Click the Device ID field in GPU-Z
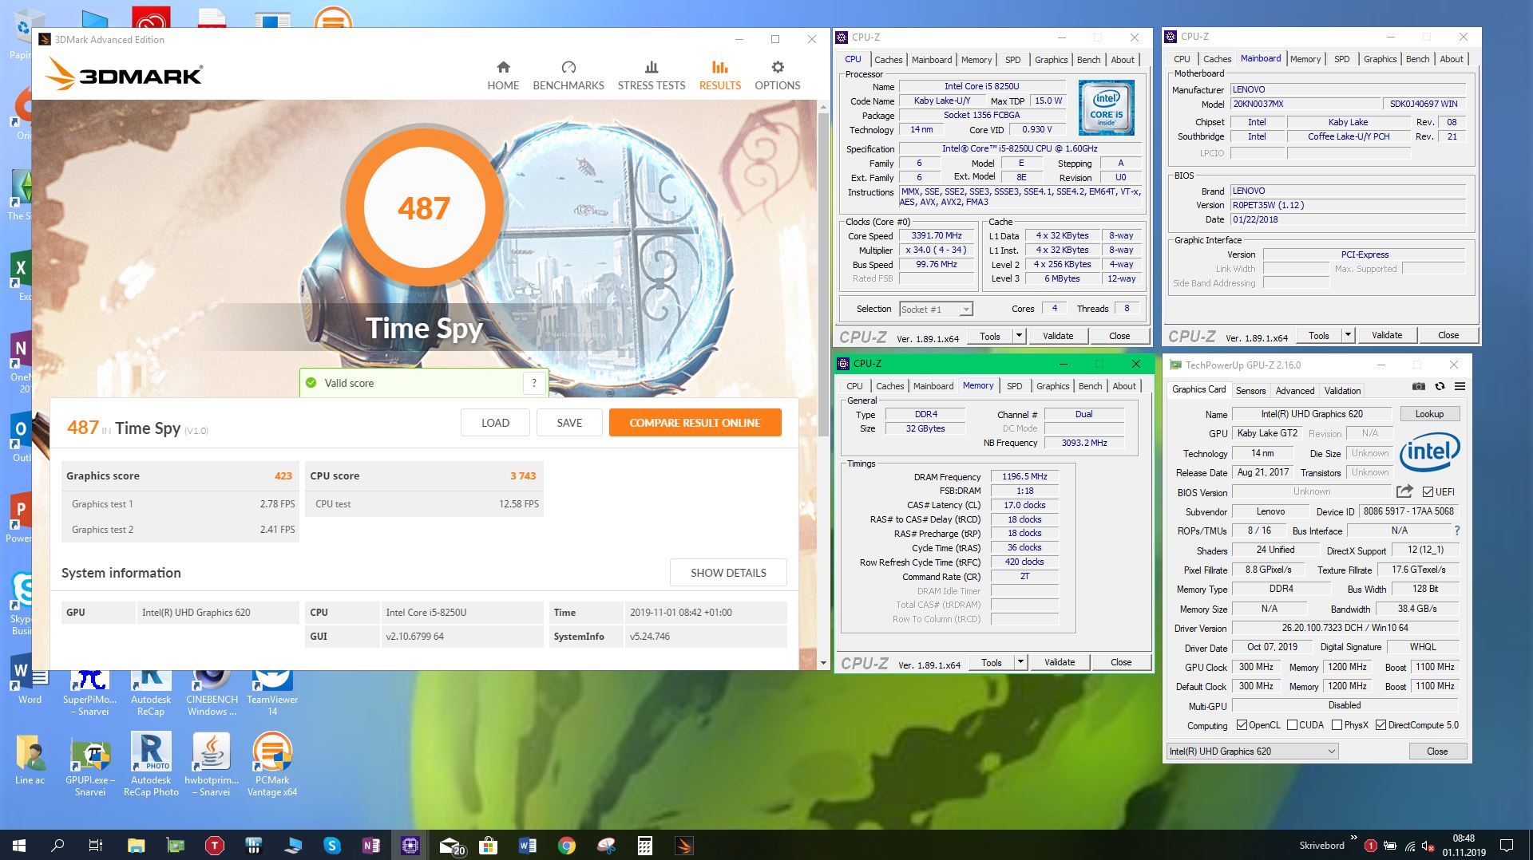Image resolution: width=1533 pixels, height=860 pixels. [x=1408, y=511]
